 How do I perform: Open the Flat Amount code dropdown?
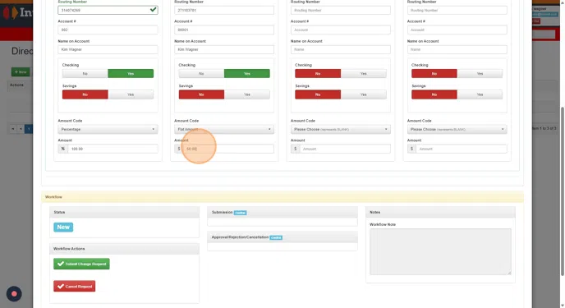[x=224, y=129]
